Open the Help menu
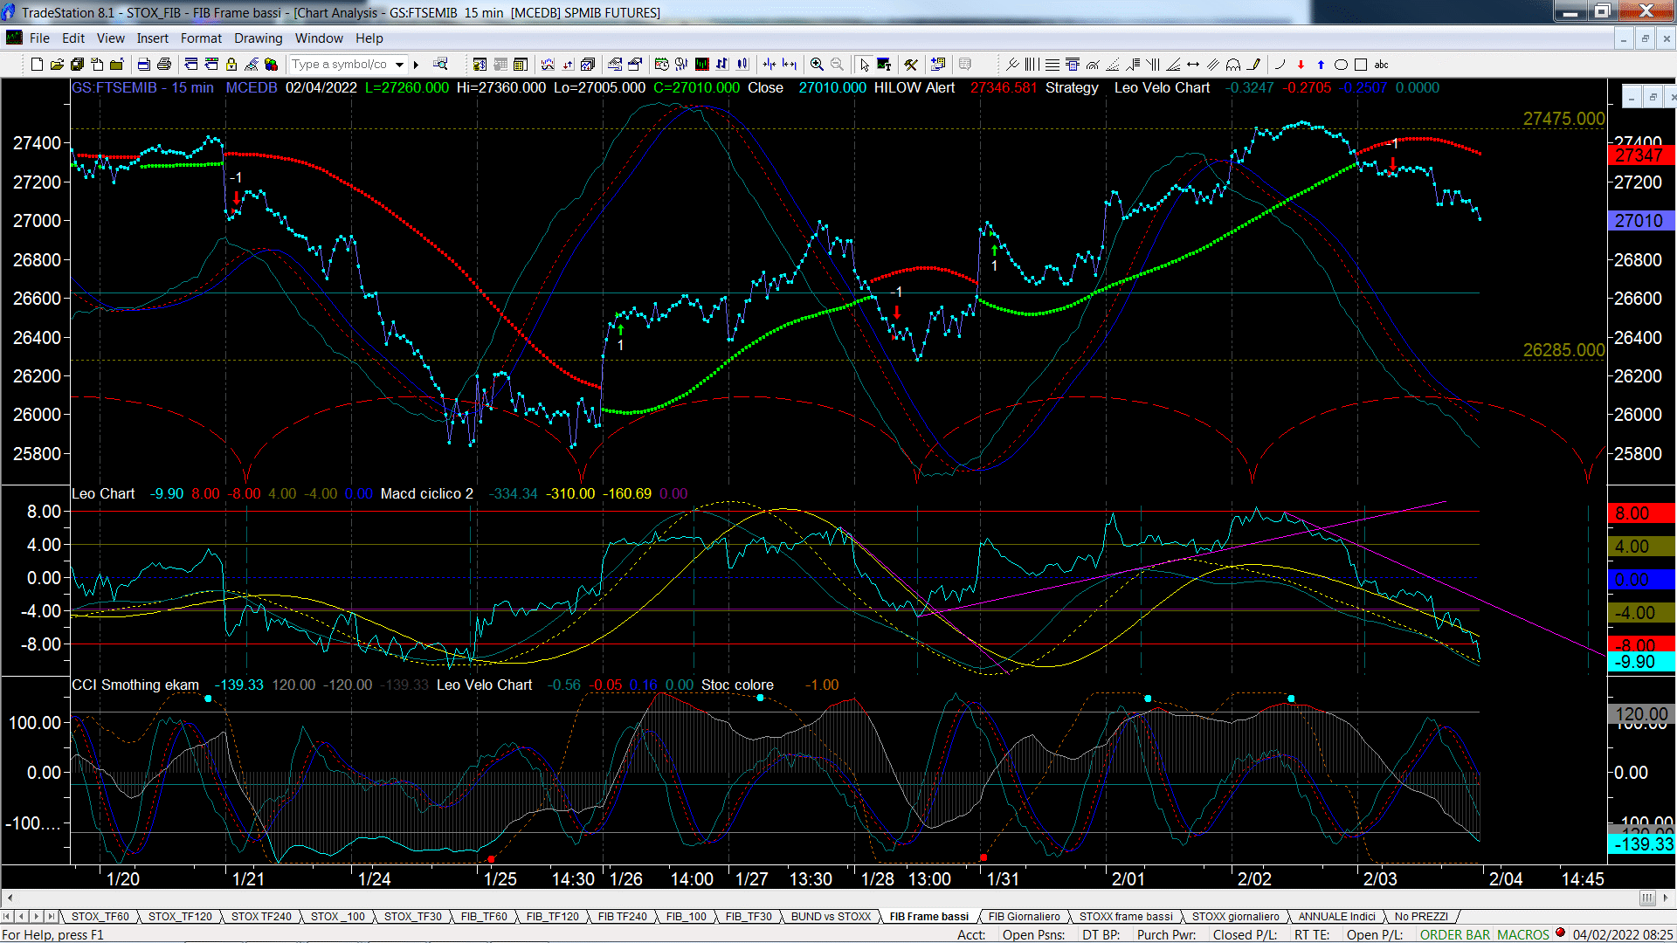Screen dimensions: 1677x943 [x=369, y=38]
